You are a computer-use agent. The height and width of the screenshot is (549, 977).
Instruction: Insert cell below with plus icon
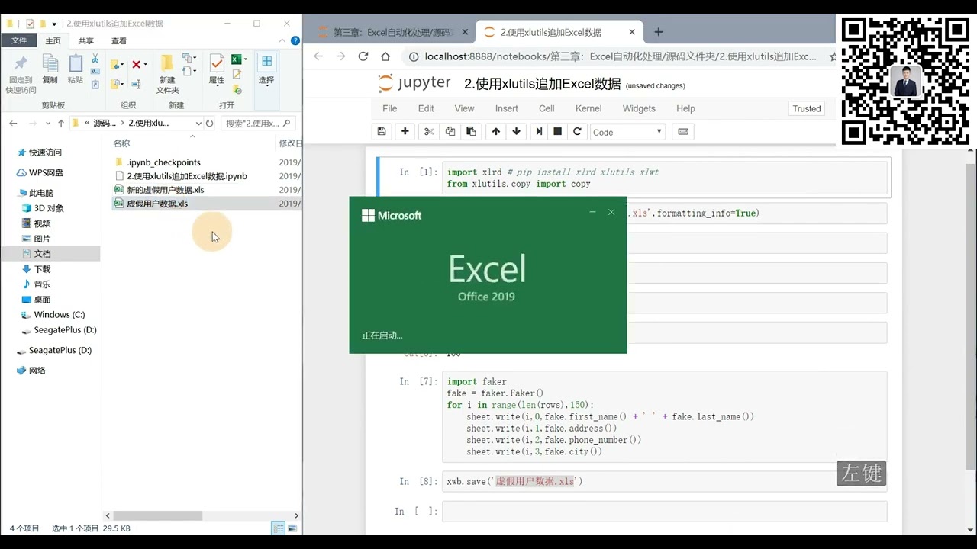[405, 131]
